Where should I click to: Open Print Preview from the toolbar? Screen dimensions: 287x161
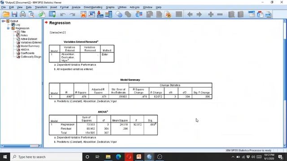[x=31, y=14]
